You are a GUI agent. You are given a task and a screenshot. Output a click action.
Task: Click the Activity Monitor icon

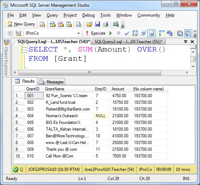(116, 24)
